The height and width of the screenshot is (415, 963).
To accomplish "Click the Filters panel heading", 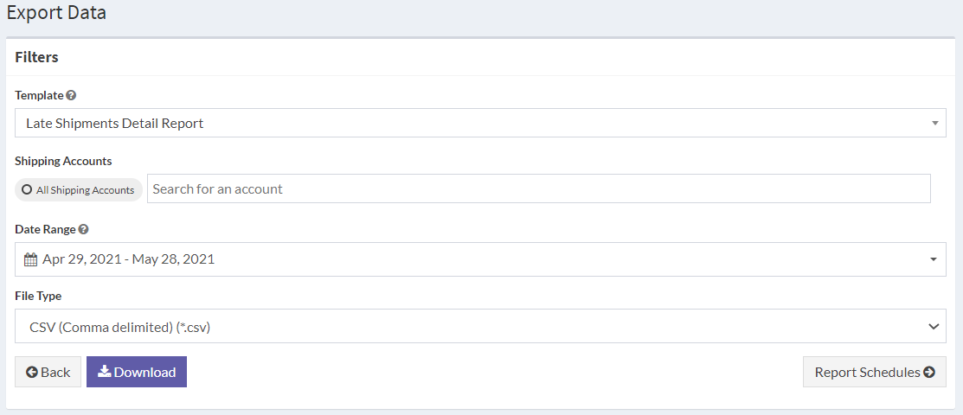I will point(37,57).
